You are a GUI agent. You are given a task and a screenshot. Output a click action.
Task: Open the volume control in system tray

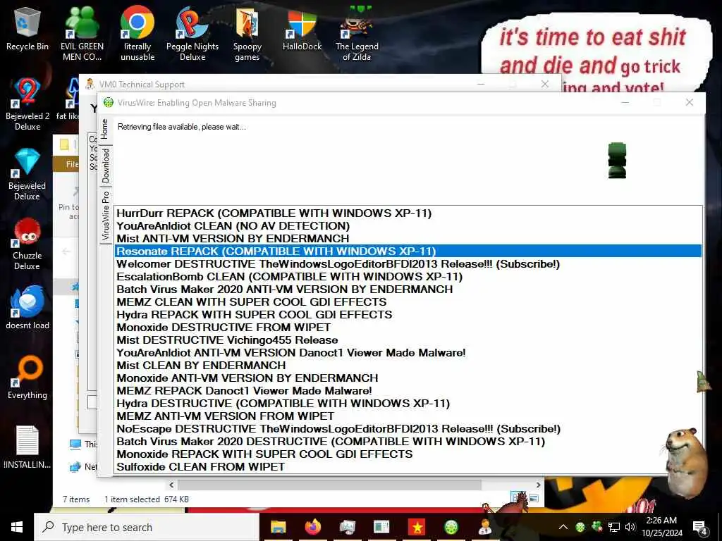pos(630,527)
